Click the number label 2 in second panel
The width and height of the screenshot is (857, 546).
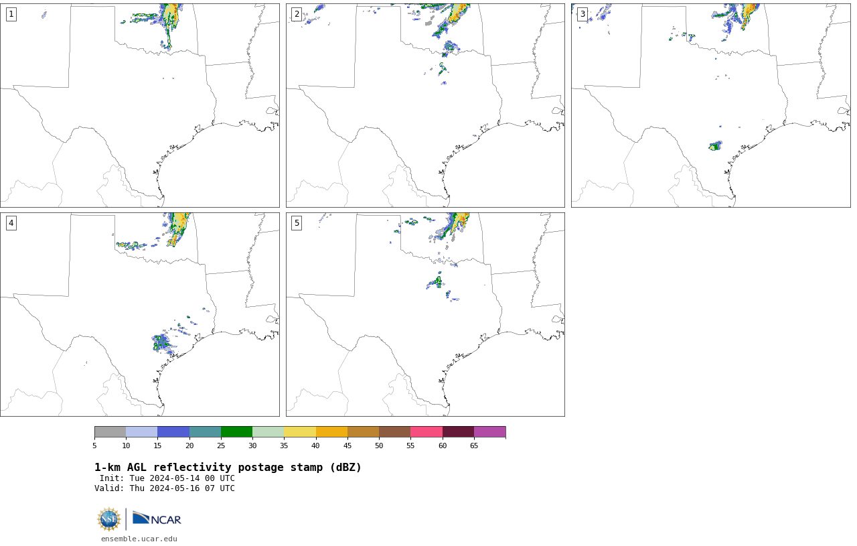(x=297, y=14)
